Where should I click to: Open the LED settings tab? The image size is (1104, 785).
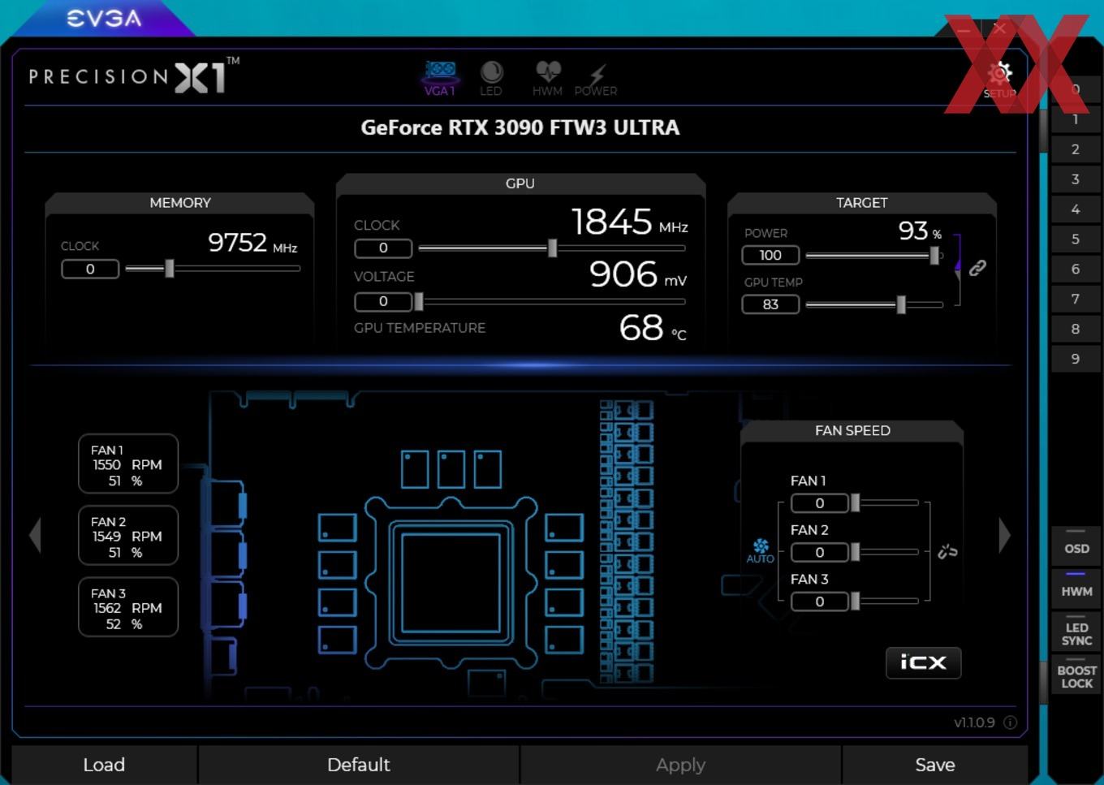pos(491,79)
